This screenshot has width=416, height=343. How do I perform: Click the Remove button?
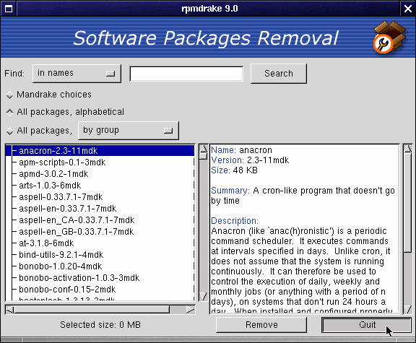(261, 325)
